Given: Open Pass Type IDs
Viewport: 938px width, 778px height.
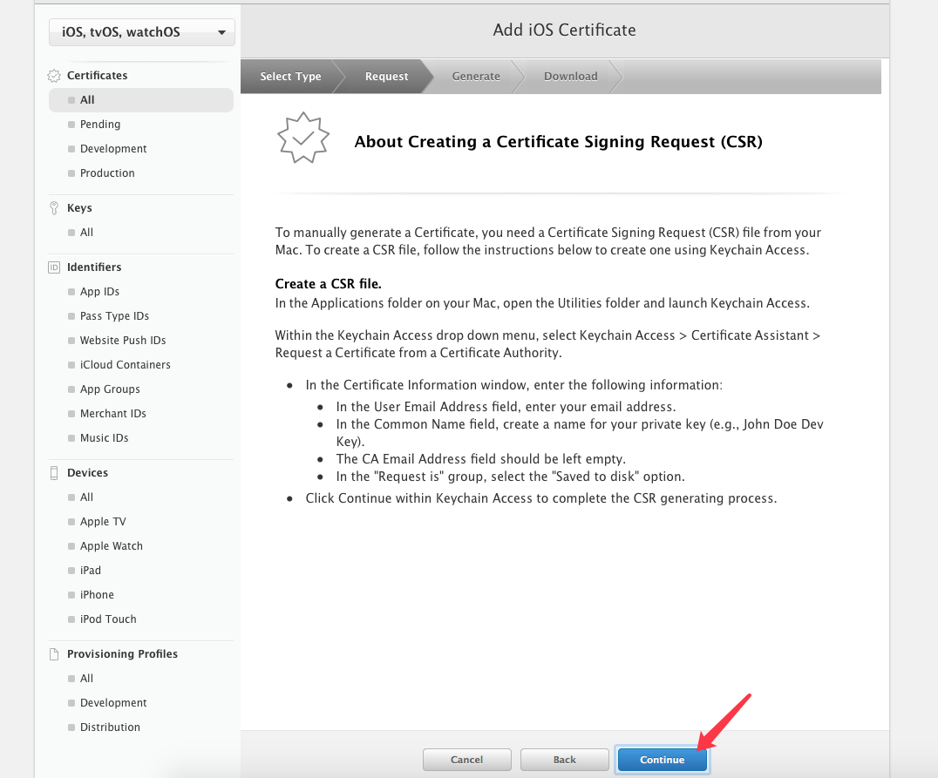Looking at the screenshot, I should pos(114,316).
